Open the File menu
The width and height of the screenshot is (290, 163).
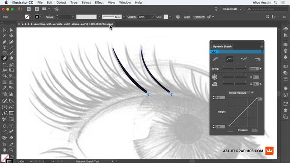coord(40,3)
